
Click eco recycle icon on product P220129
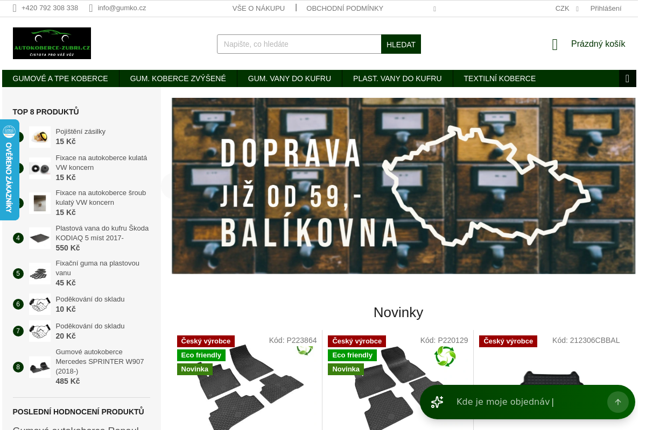coord(445,356)
